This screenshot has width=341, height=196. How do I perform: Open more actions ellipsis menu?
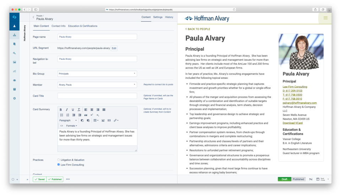tap(68, 179)
